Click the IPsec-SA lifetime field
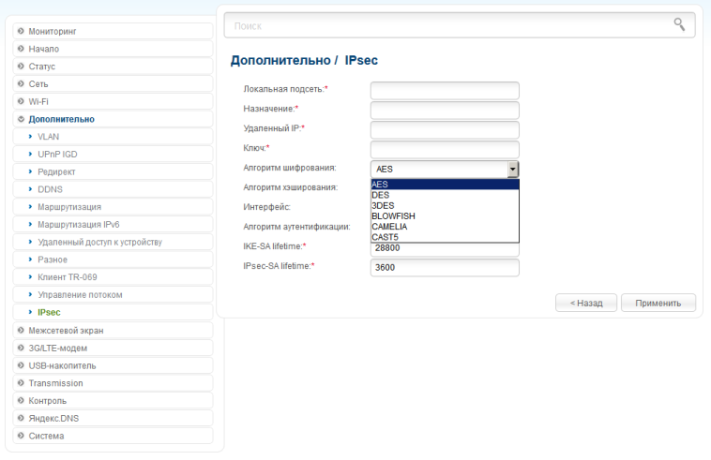The image size is (711, 460). (445, 268)
